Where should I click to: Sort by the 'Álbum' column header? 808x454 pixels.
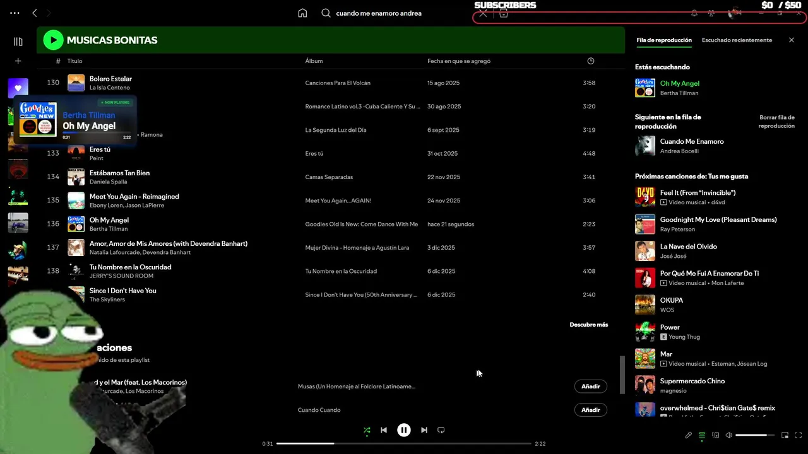pos(314,61)
